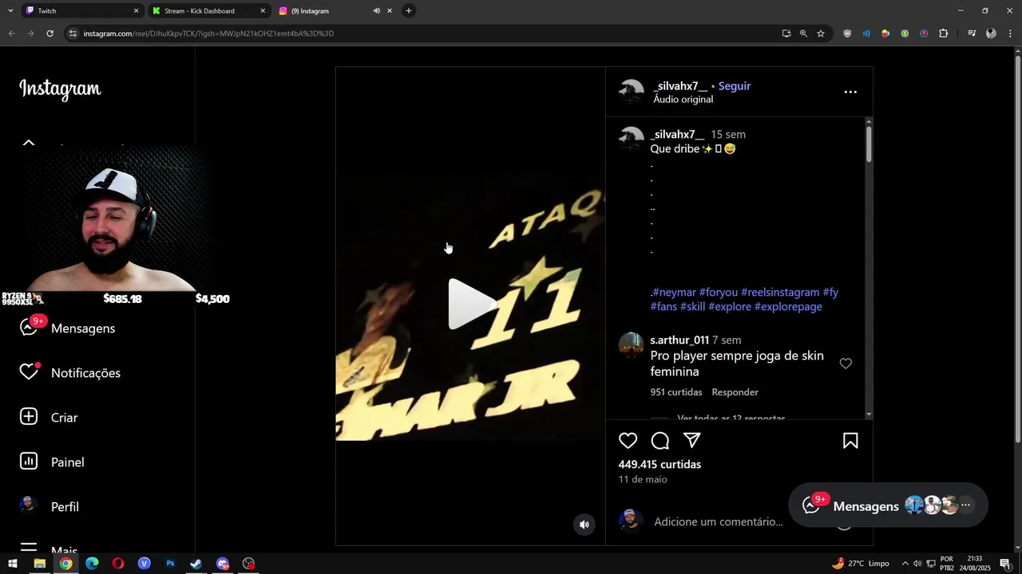Viewport: 1022px width, 574px height.
Task: Switch to the Twitch browser tab
Action: coord(79,11)
